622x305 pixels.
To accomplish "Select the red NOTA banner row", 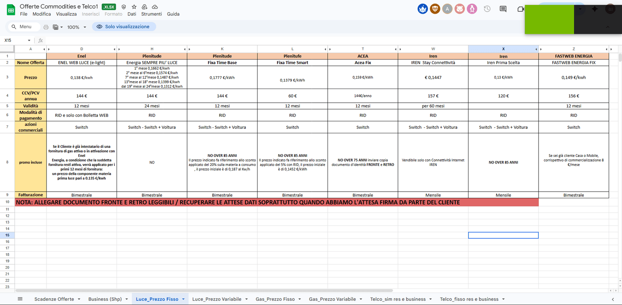I will point(277,202).
